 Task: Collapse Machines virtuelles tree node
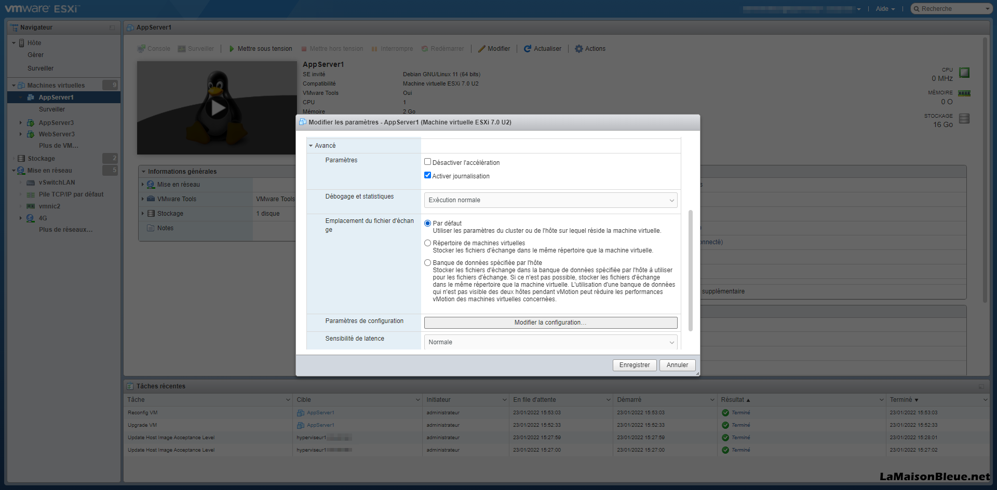tap(14, 86)
